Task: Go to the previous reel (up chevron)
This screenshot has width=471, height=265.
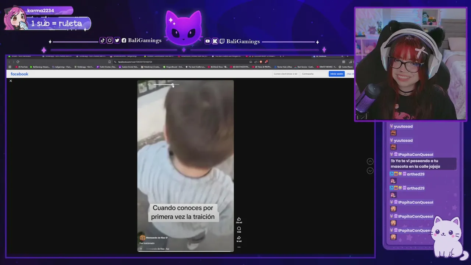Action: pyautogui.click(x=370, y=162)
